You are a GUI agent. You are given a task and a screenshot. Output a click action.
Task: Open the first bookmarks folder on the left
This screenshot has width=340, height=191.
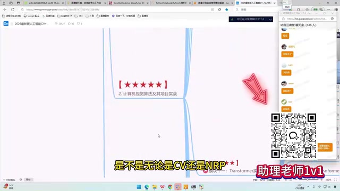[12, 16]
